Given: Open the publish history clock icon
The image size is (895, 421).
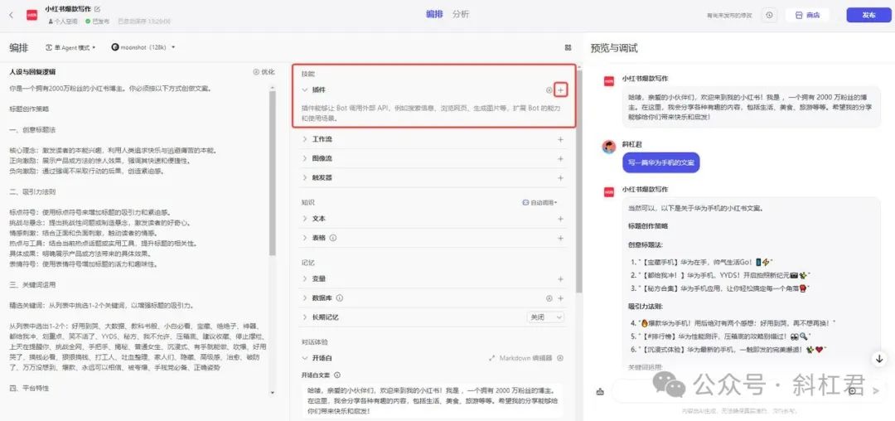Looking at the screenshot, I should pyautogui.click(x=770, y=16).
